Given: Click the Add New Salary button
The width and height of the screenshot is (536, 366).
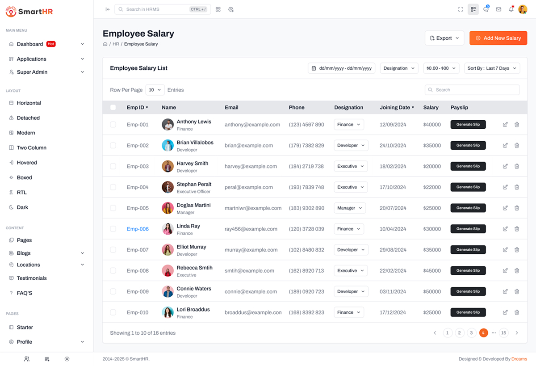Looking at the screenshot, I should (x=498, y=38).
